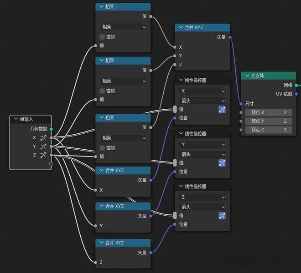
Task: Click 值 multi-input socket of Z 线性操控器
Action: click(x=175, y=216)
